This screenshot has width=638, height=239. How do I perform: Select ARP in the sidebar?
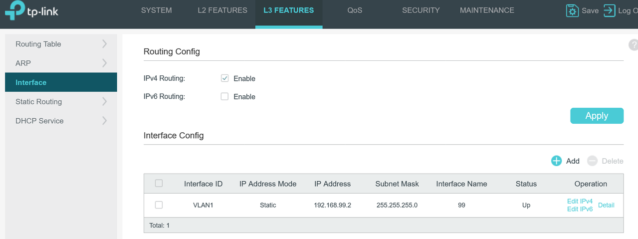pos(61,63)
